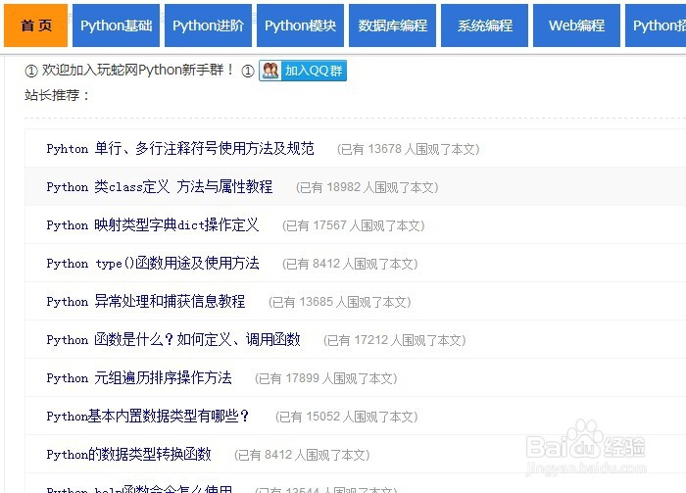Click view count 已有 13678 人围观了本文
This screenshot has height=493, width=686.
(409, 149)
